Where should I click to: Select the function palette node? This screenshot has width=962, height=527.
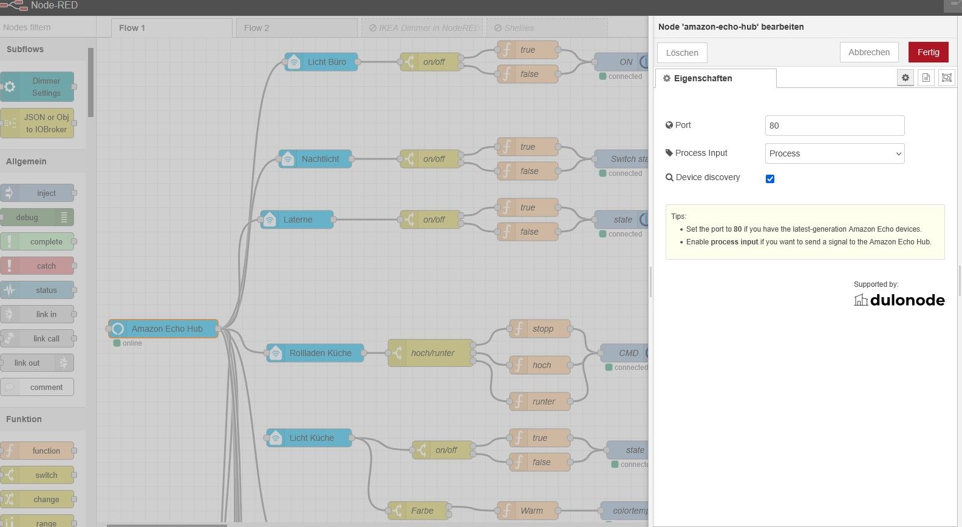click(x=38, y=451)
